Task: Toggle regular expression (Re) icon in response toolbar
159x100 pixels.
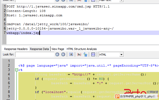Action: point(79,54)
